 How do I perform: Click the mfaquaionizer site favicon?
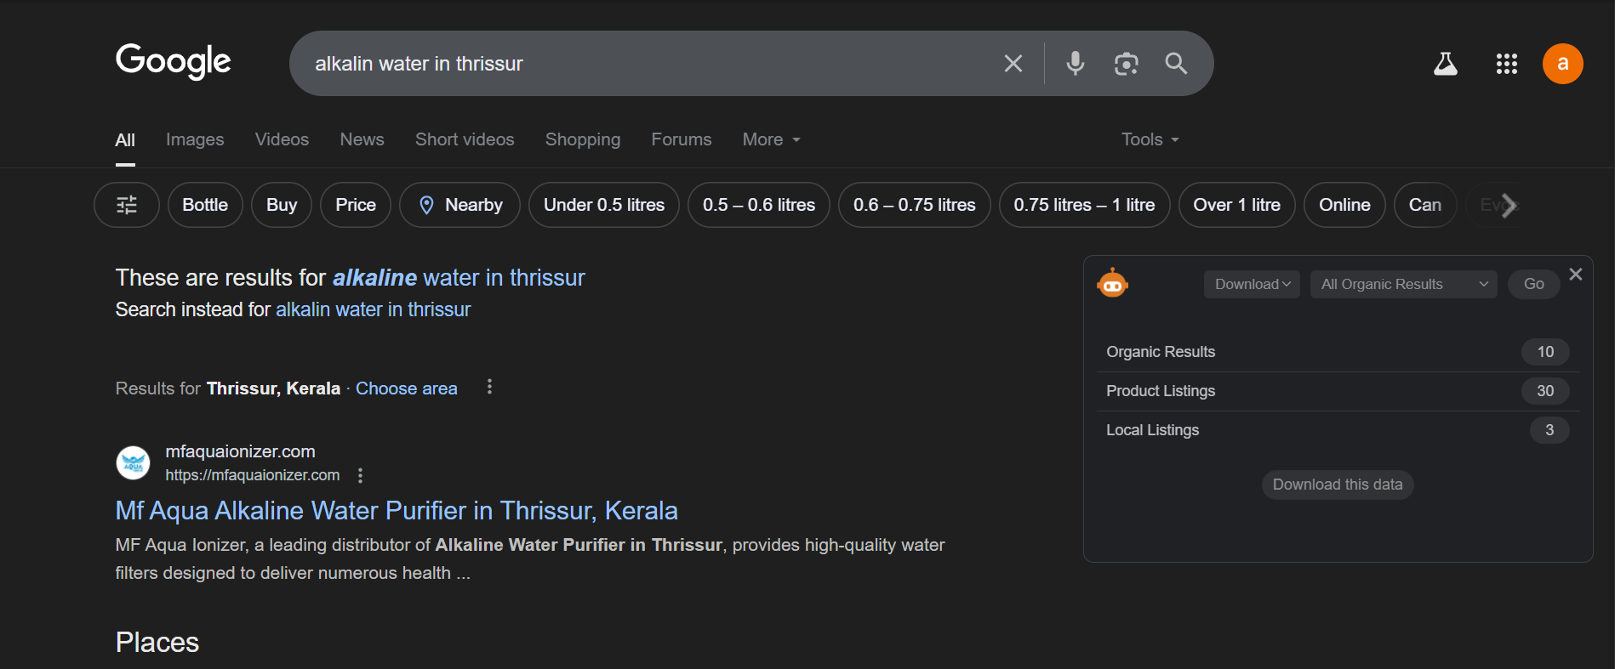tap(133, 463)
